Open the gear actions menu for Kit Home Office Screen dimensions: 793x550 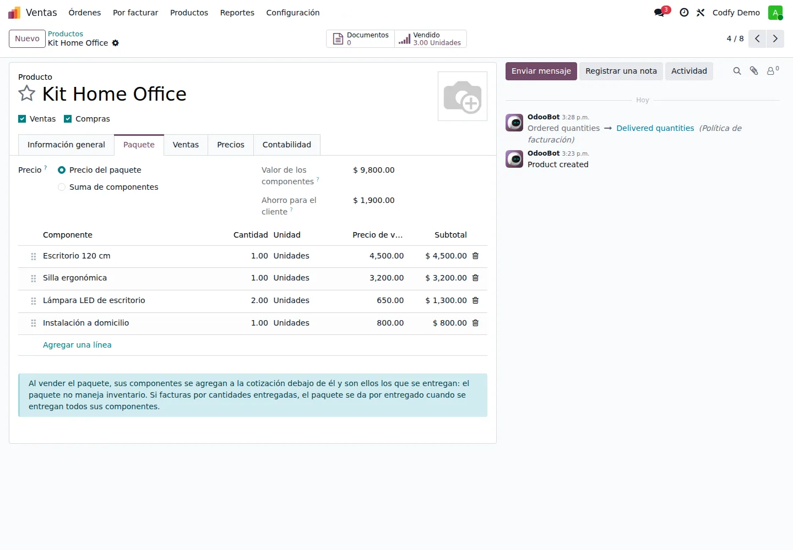tap(116, 43)
